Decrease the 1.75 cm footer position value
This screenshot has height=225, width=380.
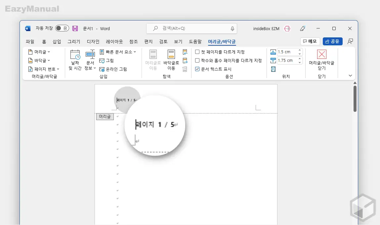pos(300,62)
